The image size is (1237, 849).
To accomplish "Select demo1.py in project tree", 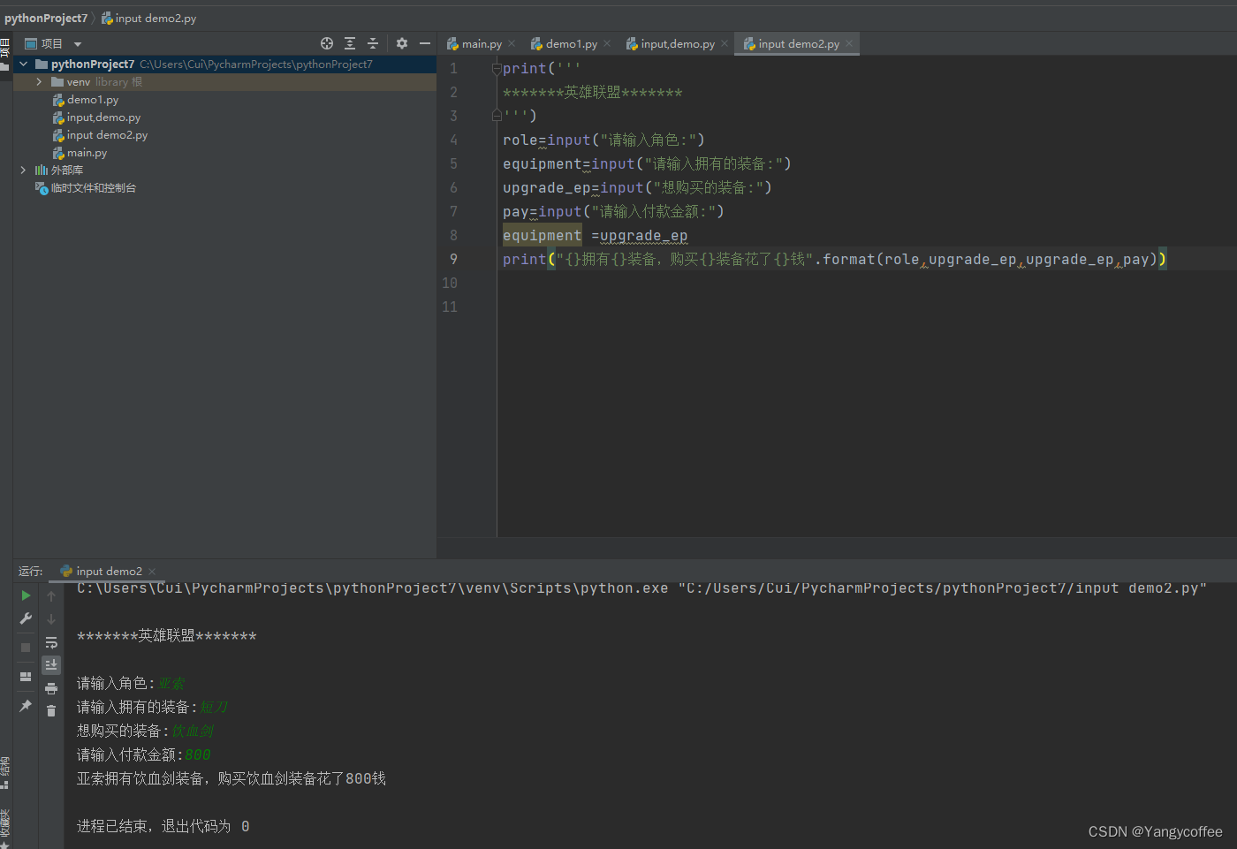I will [93, 100].
